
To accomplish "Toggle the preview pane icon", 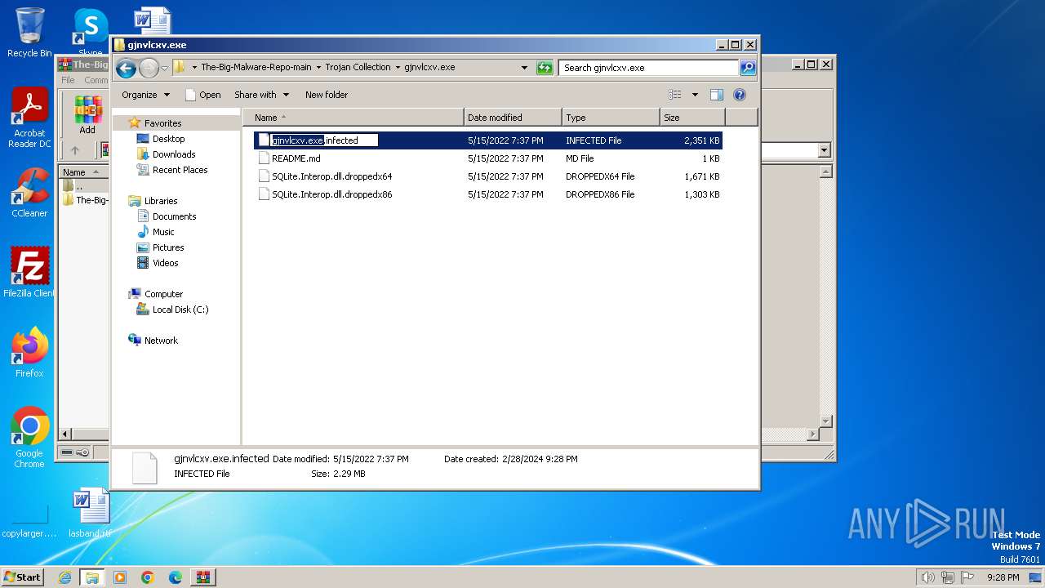I will [x=717, y=95].
